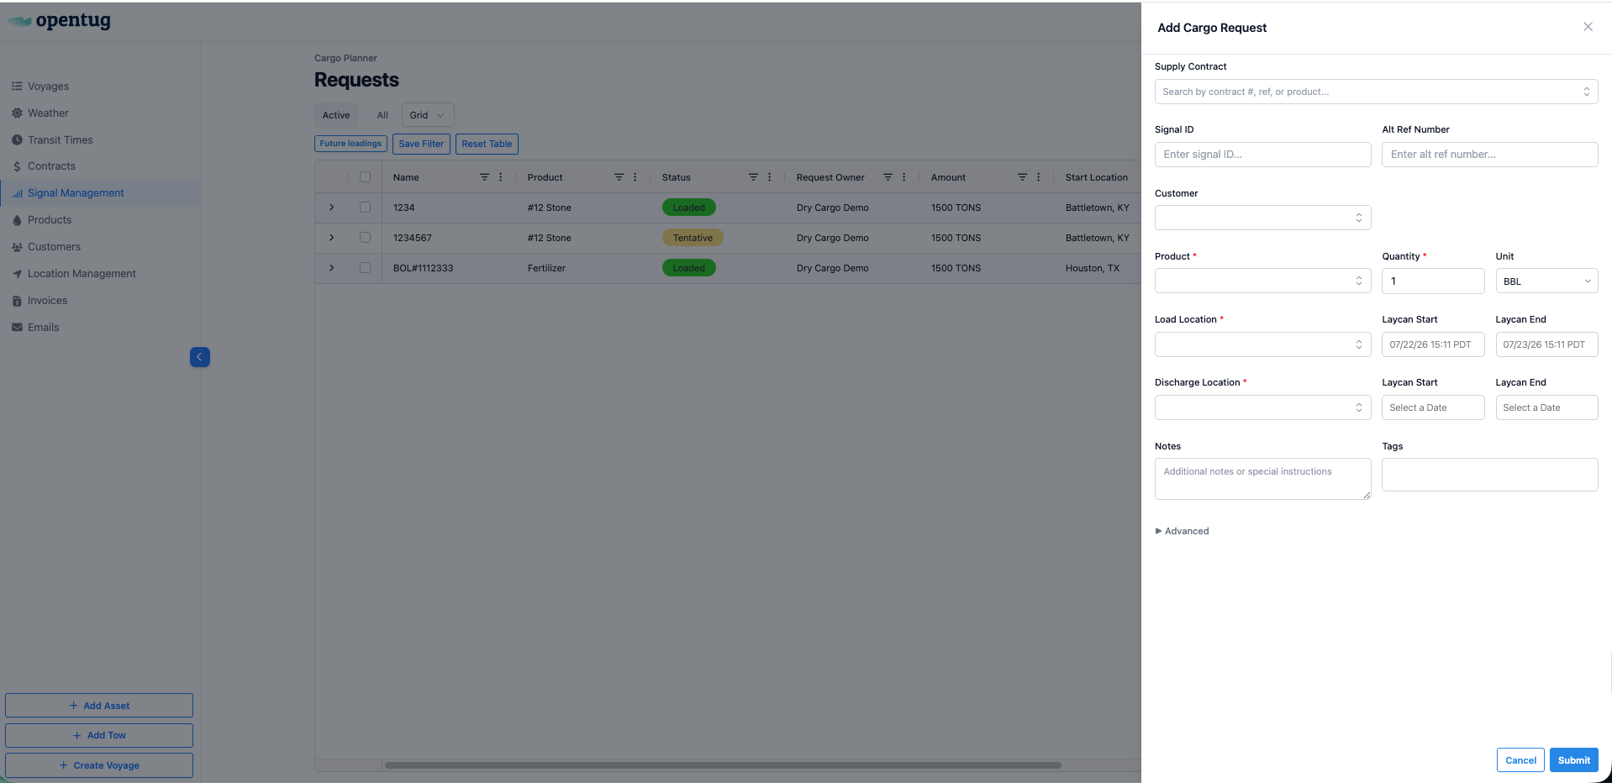Collapse the sidebar with the blue arrow
This screenshot has width=1612, height=783.
coord(200,357)
